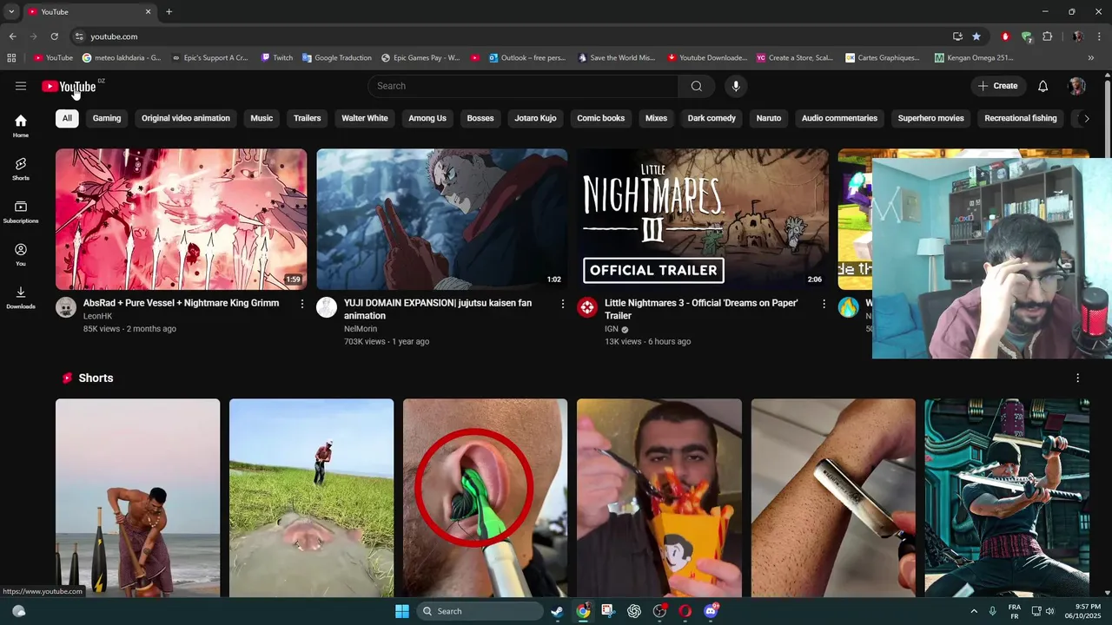Click the search magnifier button
Image resolution: width=1112 pixels, height=625 pixels.
click(696, 86)
